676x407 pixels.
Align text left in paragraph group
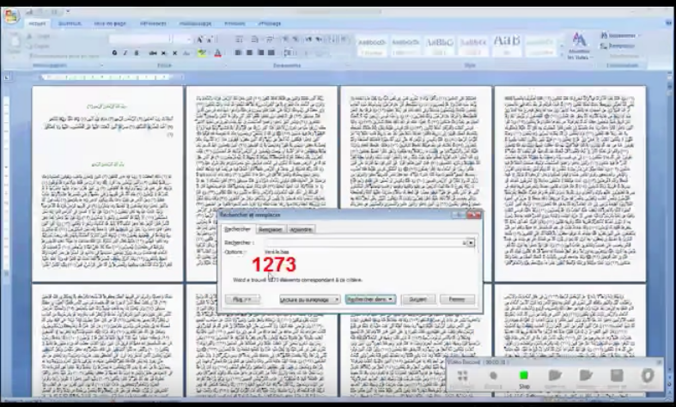(x=238, y=52)
